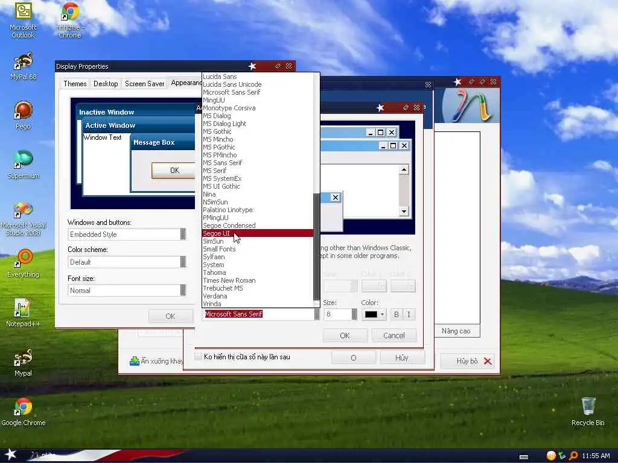Click the star icon in the Advanced Appearance title bar

coord(380,107)
